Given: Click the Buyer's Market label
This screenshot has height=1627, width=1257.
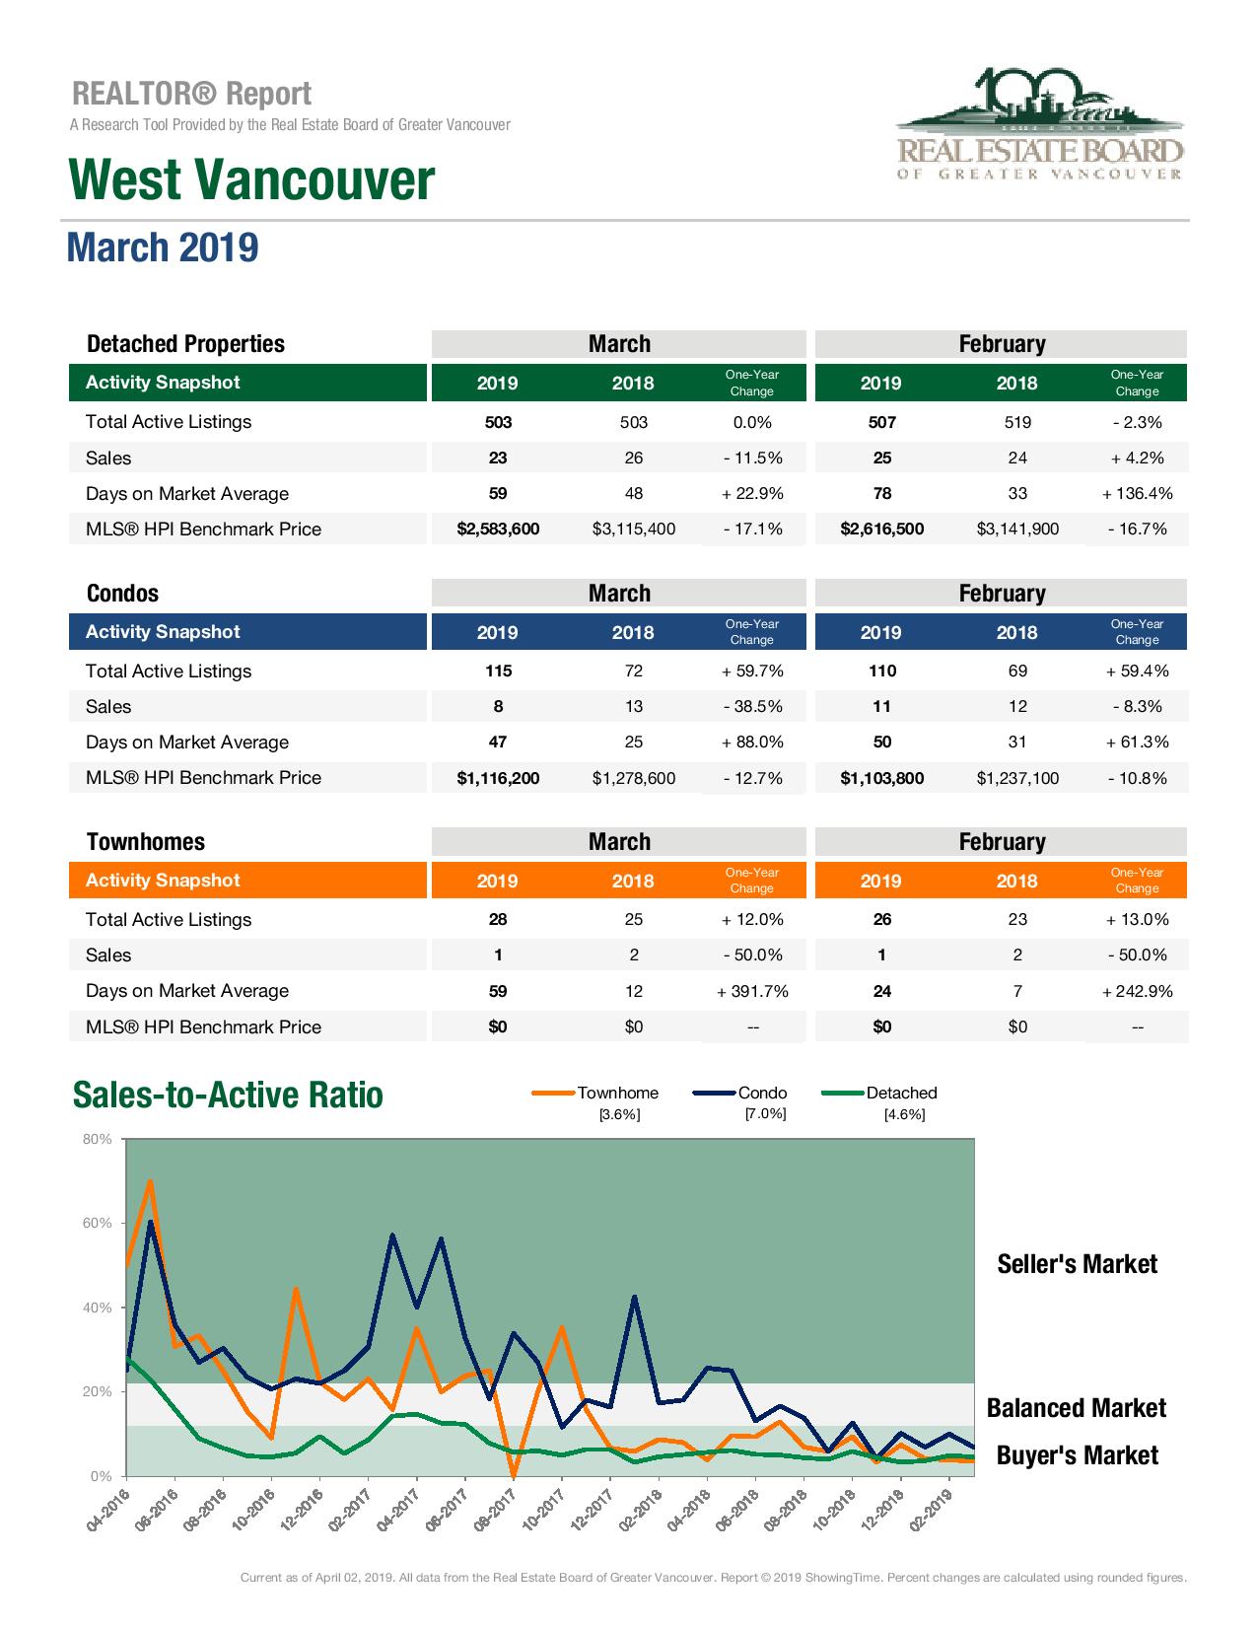Looking at the screenshot, I should point(1077,1455).
